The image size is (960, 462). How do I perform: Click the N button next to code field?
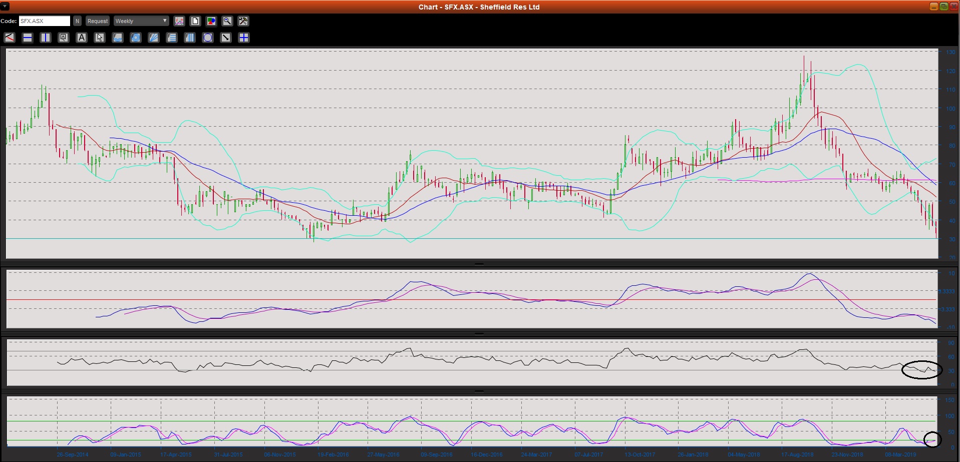click(x=77, y=21)
